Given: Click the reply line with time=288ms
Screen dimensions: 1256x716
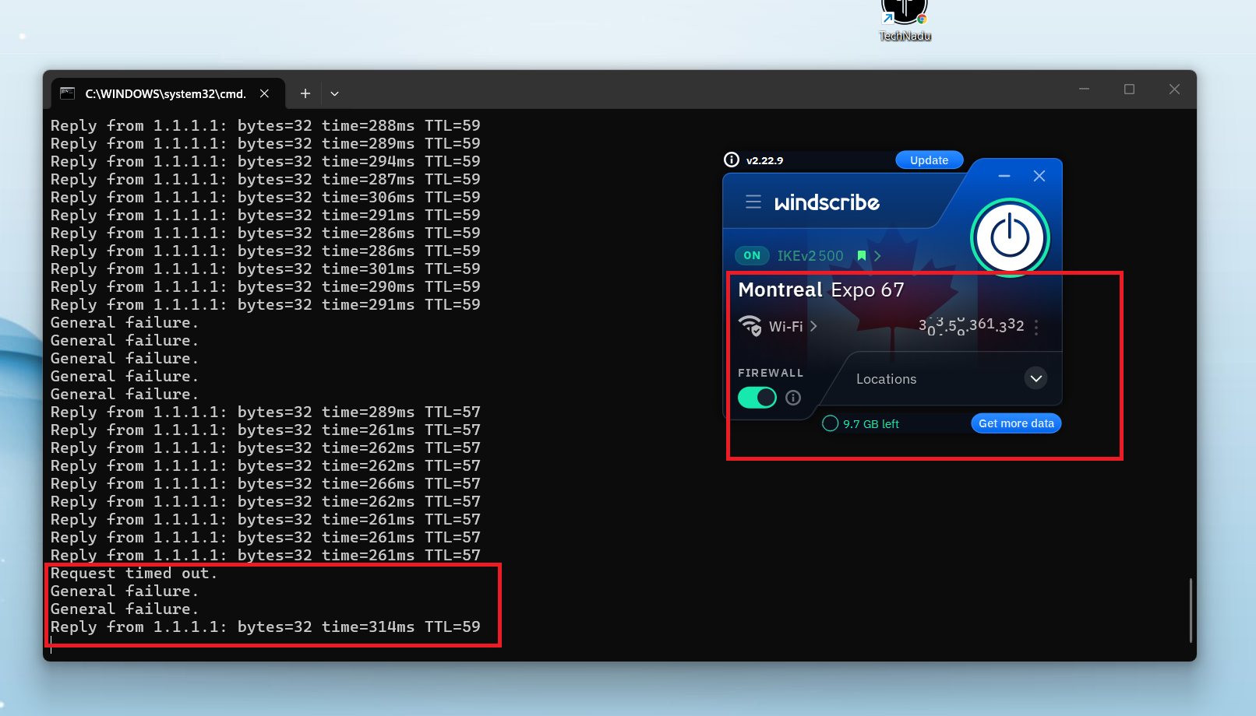Looking at the screenshot, I should click(x=266, y=126).
